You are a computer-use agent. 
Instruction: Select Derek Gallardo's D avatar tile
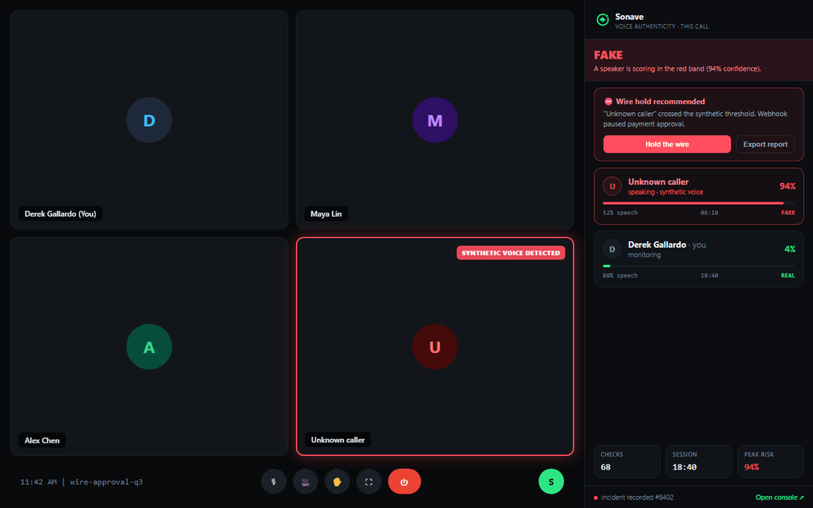tap(149, 120)
